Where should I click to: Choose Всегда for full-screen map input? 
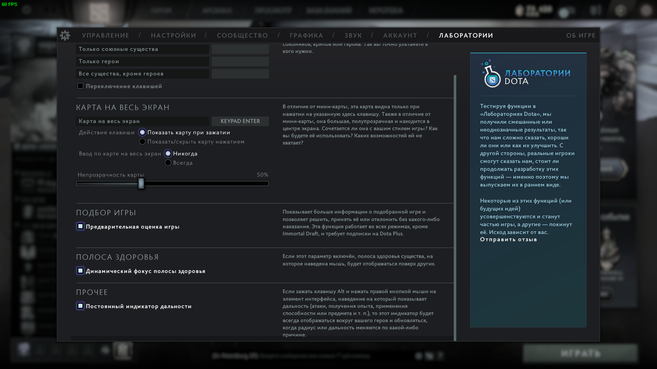tap(168, 163)
